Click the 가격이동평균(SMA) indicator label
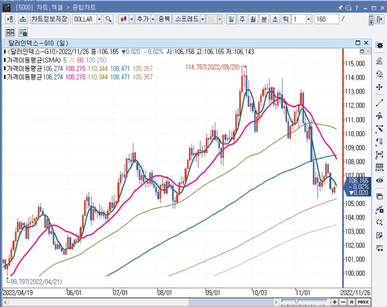This screenshot has width=387, height=307. [x=33, y=60]
